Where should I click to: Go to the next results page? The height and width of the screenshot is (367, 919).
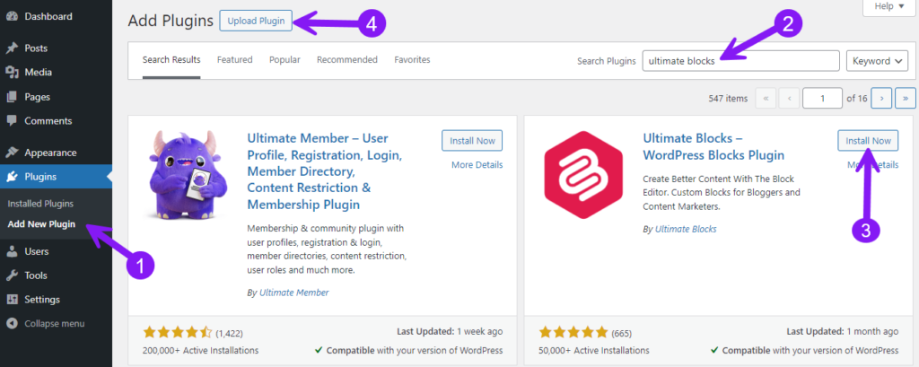tap(881, 99)
